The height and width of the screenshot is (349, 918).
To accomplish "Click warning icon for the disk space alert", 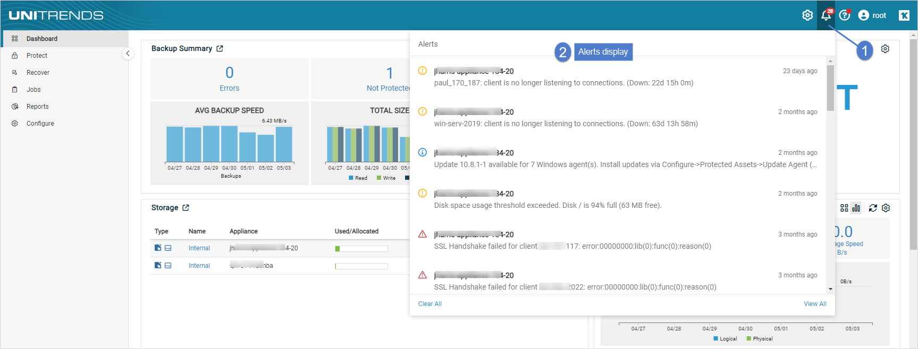I will 423,193.
